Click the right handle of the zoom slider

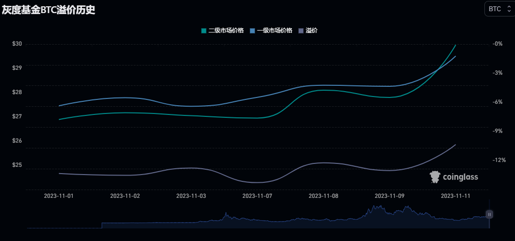click(x=490, y=214)
